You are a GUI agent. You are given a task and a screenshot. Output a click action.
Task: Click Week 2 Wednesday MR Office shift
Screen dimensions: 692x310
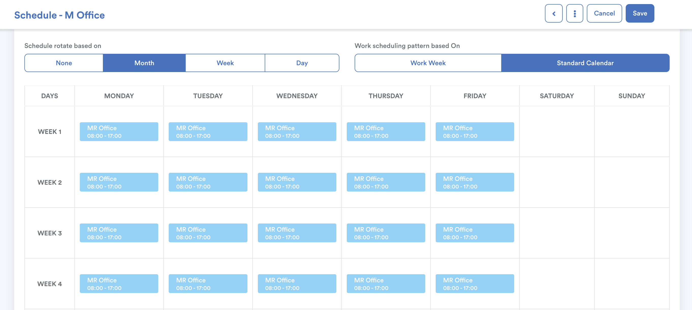[x=297, y=182]
